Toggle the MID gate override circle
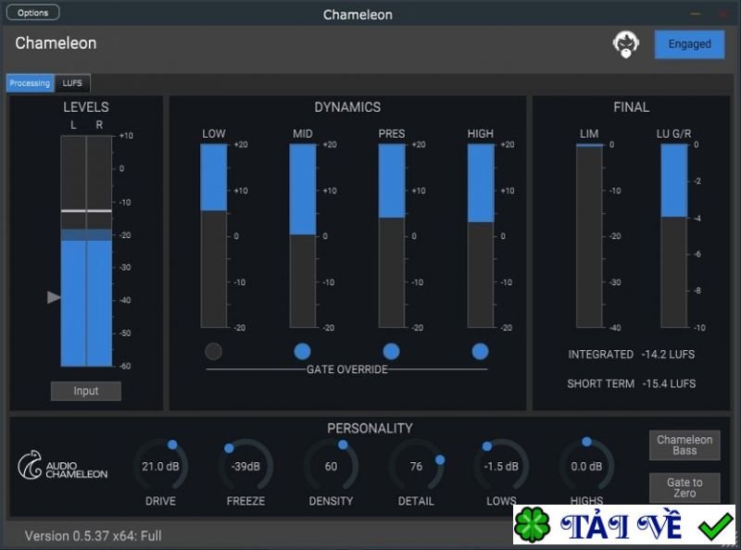Screen dimensions: 741x550 pos(303,351)
